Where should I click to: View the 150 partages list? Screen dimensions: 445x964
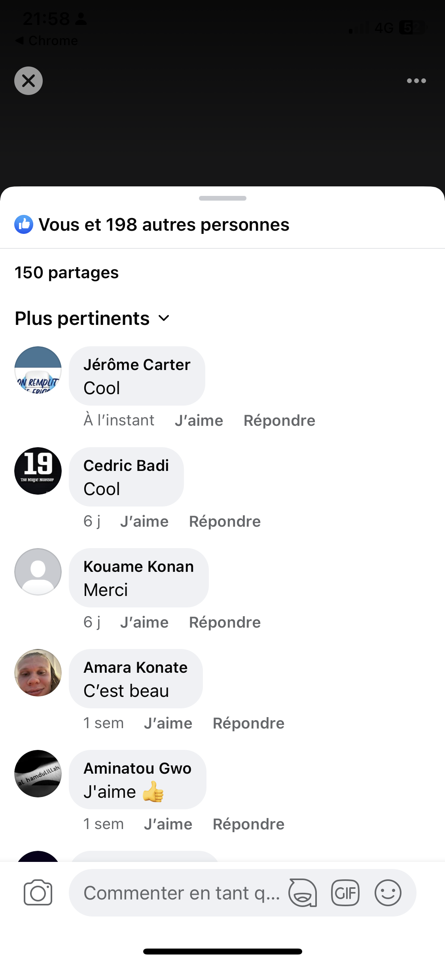[x=66, y=273]
